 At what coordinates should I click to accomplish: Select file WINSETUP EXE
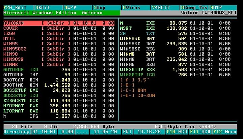(x=175, y=69)
